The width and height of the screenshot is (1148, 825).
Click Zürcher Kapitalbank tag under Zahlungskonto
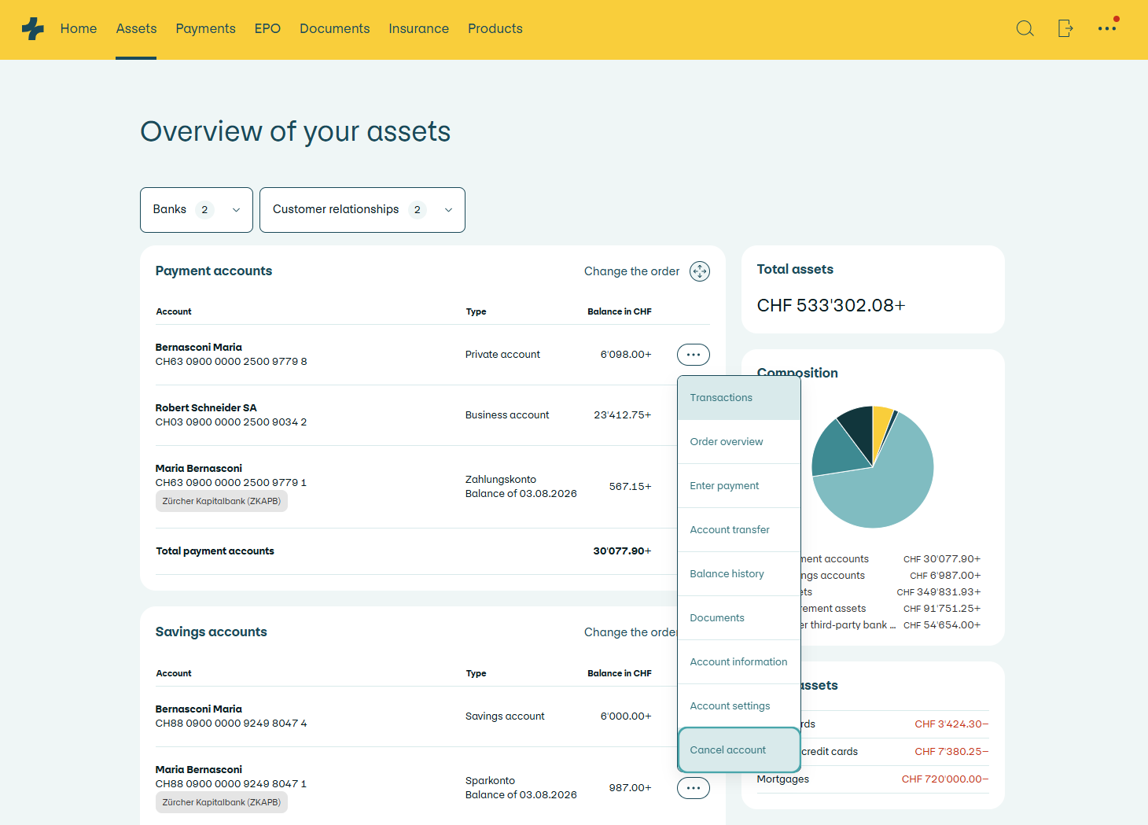tap(222, 502)
